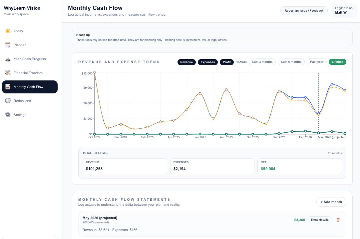360x239 pixels.
Task: Click the money icon beside Financial Freedom
Action: pyautogui.click(x=8, y=73)
